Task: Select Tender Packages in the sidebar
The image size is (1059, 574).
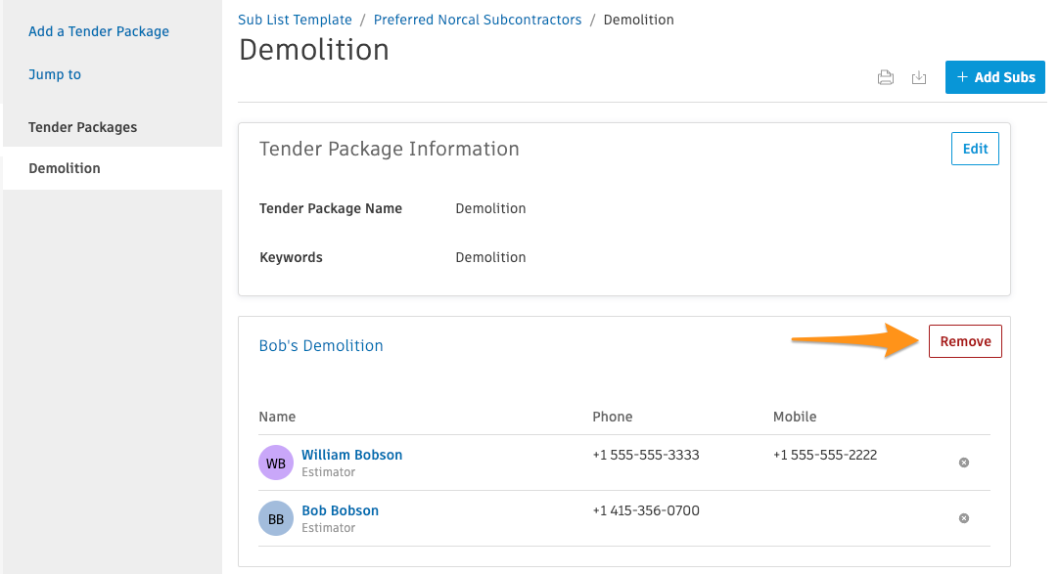Action: pyautogui.click(x=82, y=127)
